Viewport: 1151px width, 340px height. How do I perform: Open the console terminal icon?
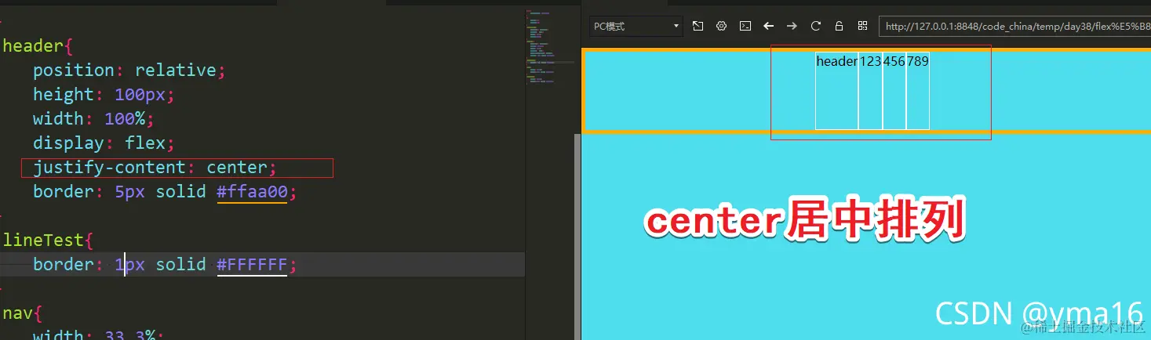(745, 26)
